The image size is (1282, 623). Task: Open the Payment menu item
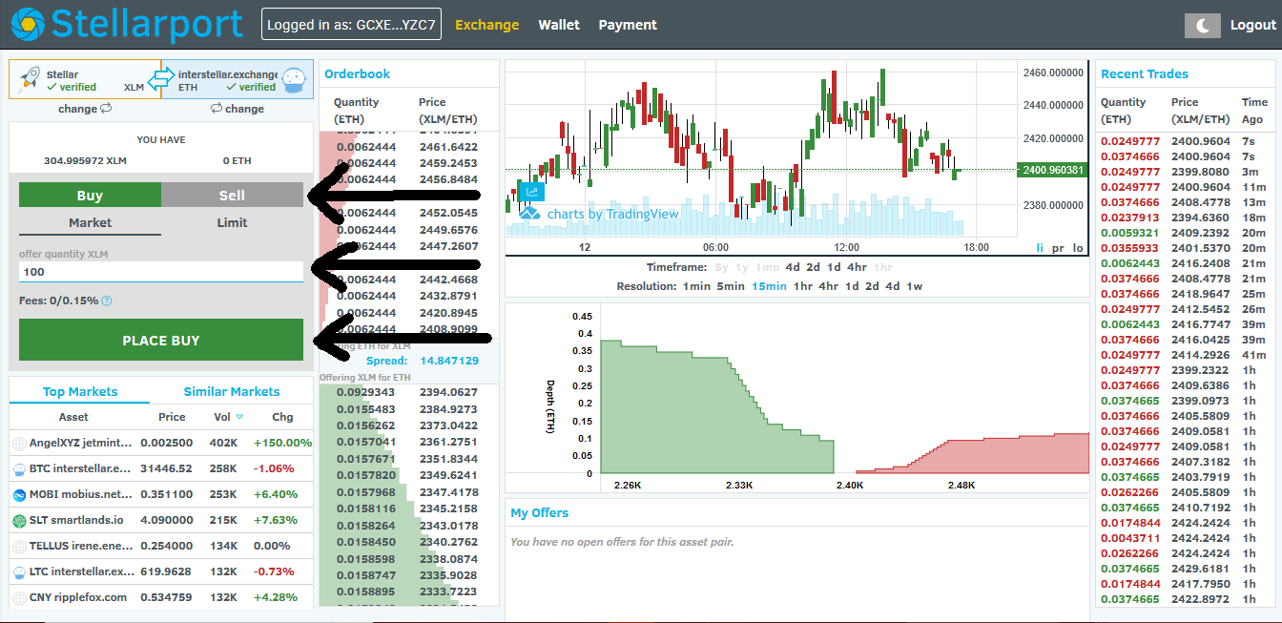[x=628, y=25]
